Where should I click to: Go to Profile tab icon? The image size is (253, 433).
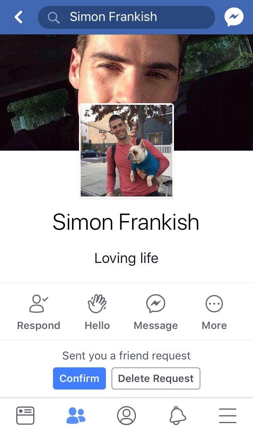point(126,415)
